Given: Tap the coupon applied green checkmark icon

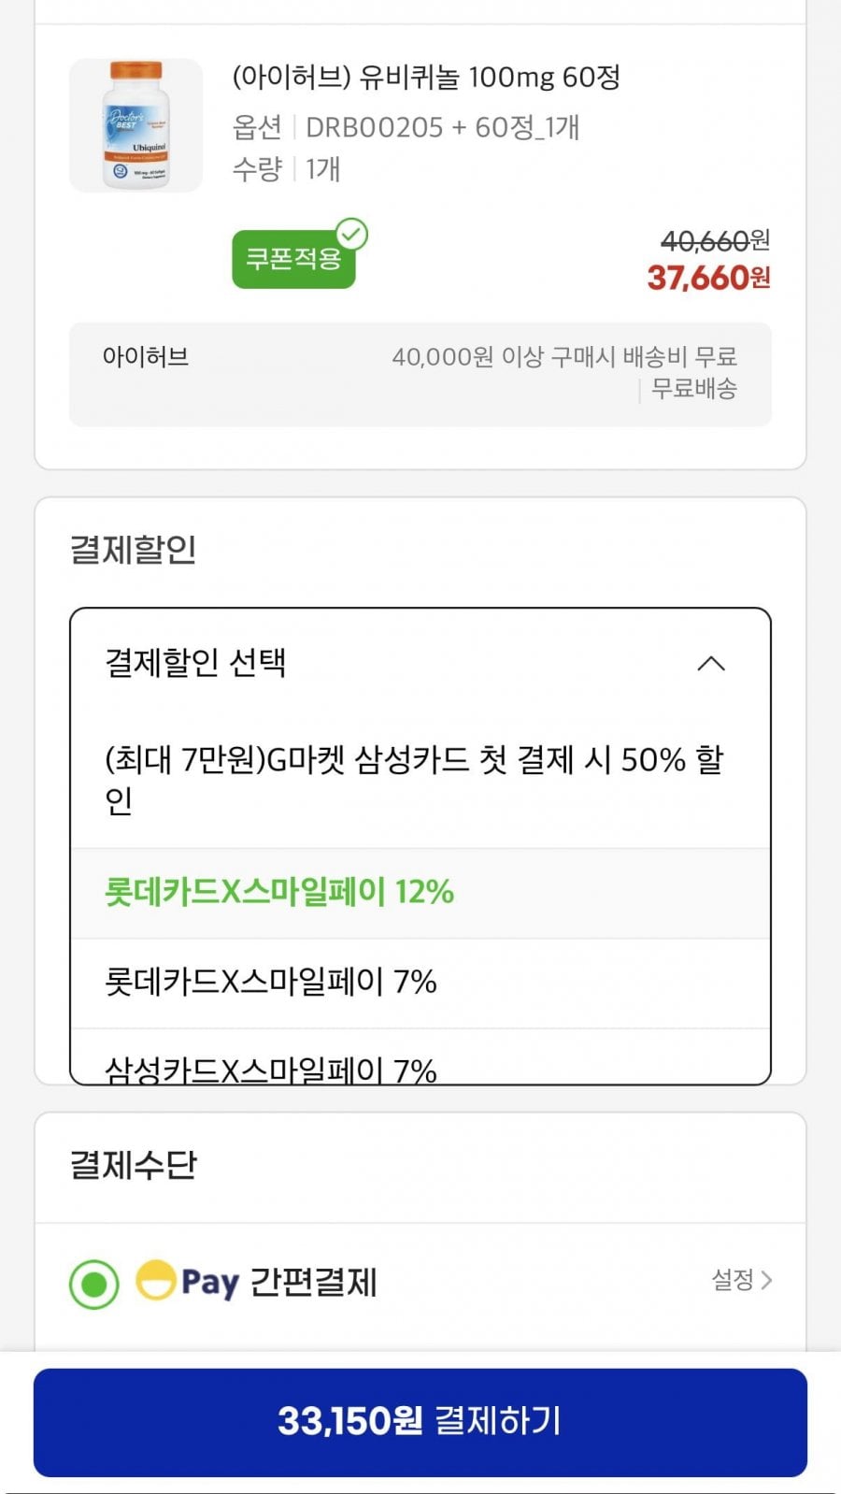Looking at the screenshot, I should coord(352,234).
